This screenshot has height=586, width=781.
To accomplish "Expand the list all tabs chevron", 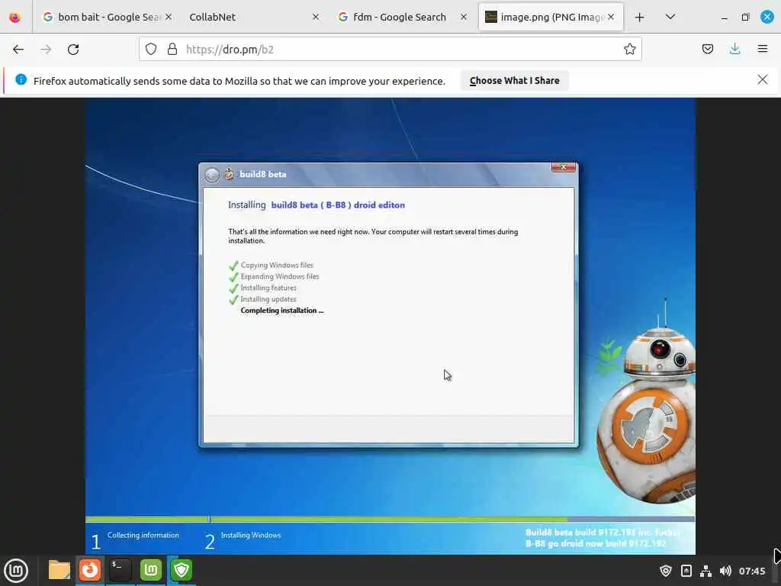I will point(670,17).
